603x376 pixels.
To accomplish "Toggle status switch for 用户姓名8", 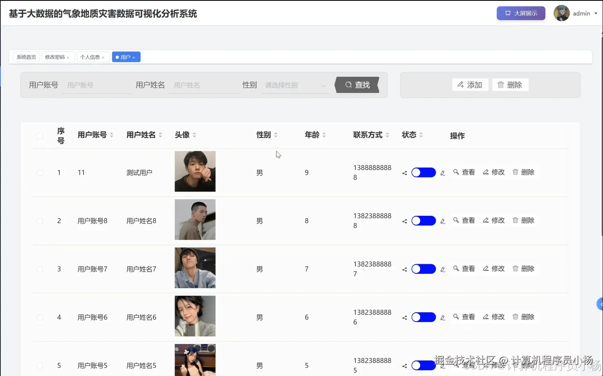I will [x=424, y=221].
